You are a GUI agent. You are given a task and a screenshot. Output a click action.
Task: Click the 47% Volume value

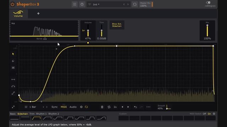(x=88, y=38)
